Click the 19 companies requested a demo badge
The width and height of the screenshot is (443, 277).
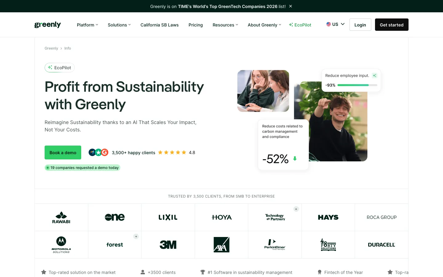coord(82,168)
